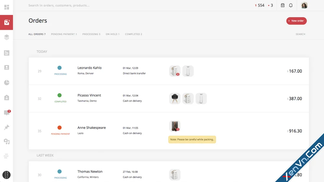Click lantern thumbnail in Picasso Vincent's order
The width and height of the screenshot is (324, 182).
(x=188, y=99)
